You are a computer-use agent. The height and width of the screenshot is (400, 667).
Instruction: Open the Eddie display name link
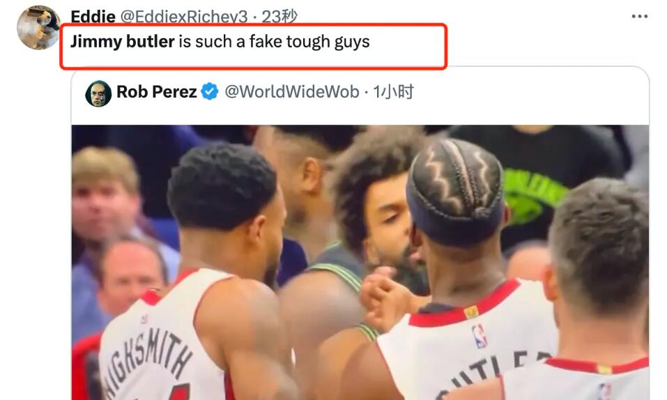(x=93, y=17)
